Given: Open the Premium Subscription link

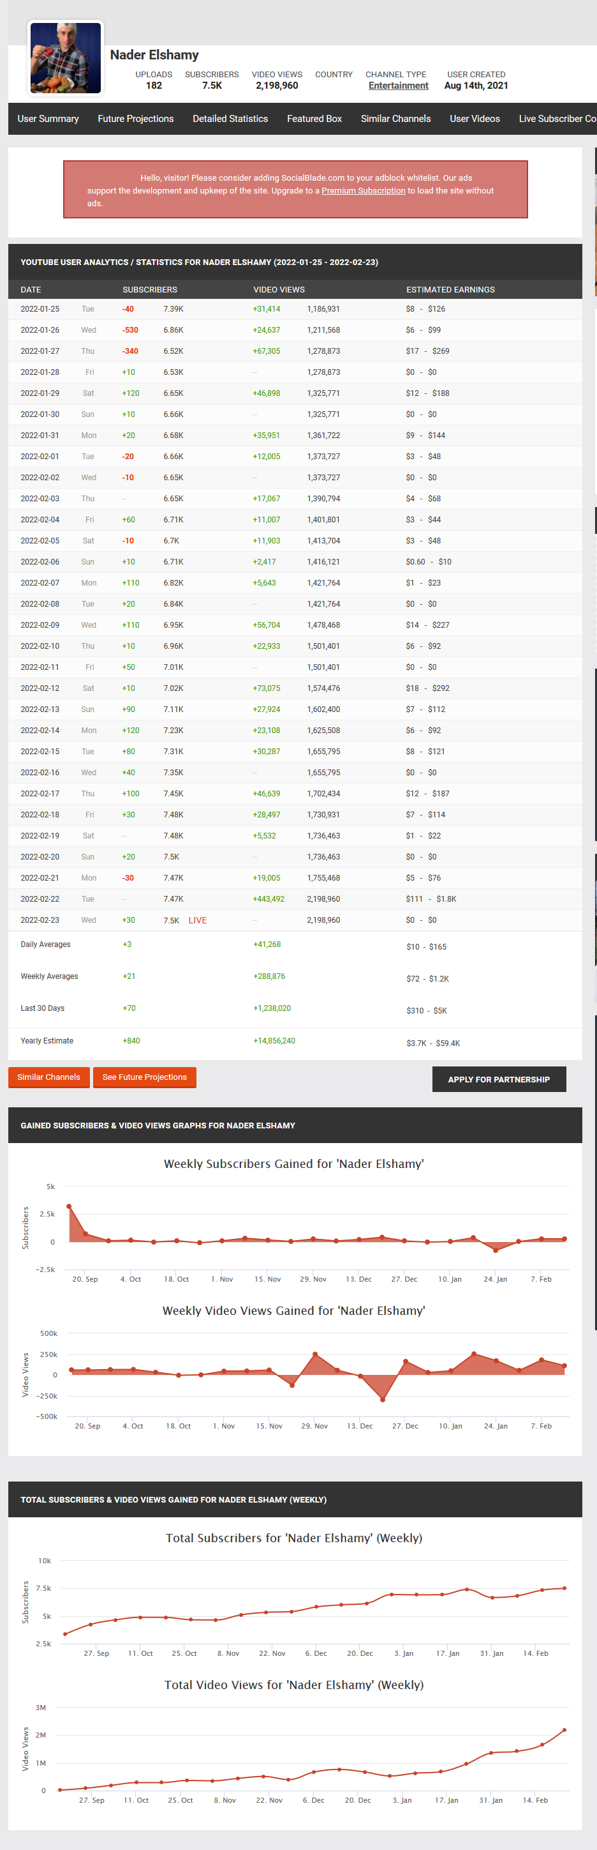Looking at the screenshot, I should click(363, 190).
